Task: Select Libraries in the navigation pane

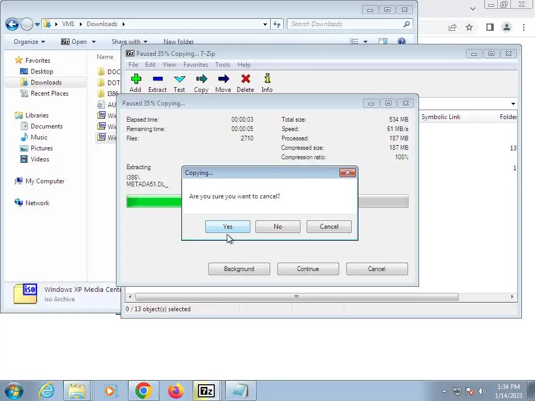Action: (x=32, y=115)
